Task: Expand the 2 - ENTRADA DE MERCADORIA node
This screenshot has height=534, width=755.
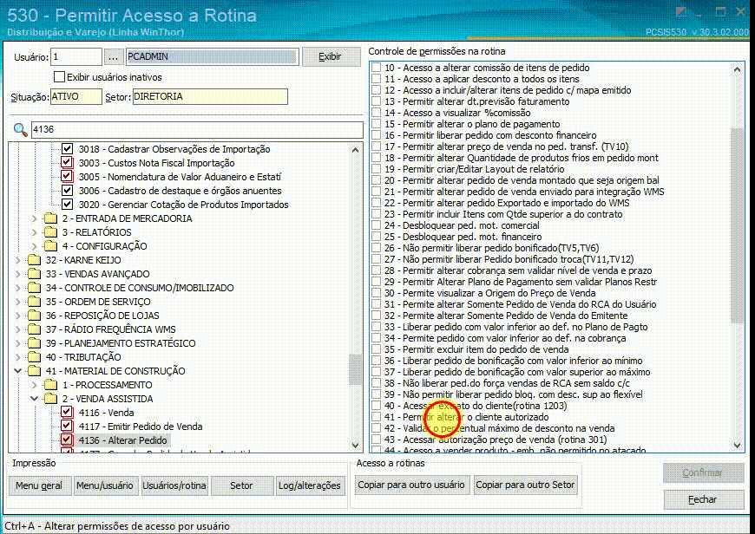Action: pos(34,218)
